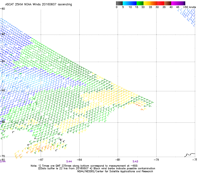Click the '-87' longitude label
Screen dimensions: 197x173
[x=41, y=160]
